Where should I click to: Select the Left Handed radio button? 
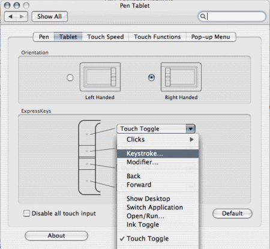coord(70,77)
